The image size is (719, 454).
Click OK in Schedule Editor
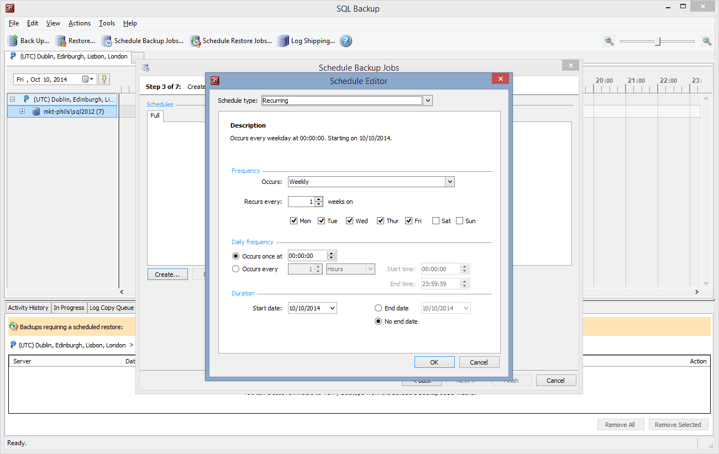click(434, 362)
